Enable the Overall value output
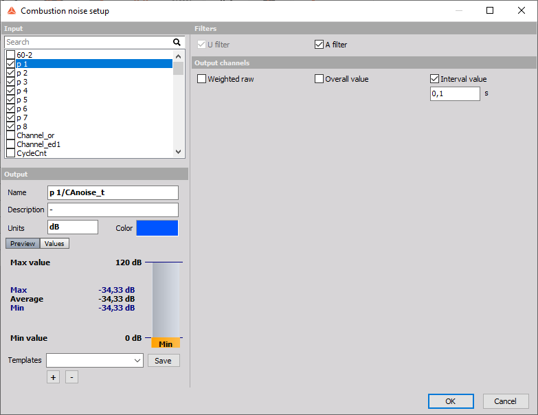 coord(319,78)
